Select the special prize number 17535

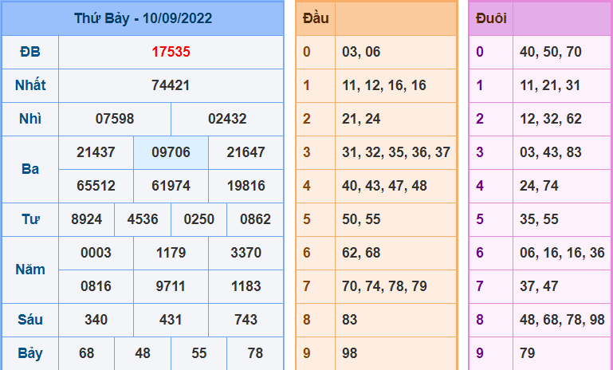[171, 52]
